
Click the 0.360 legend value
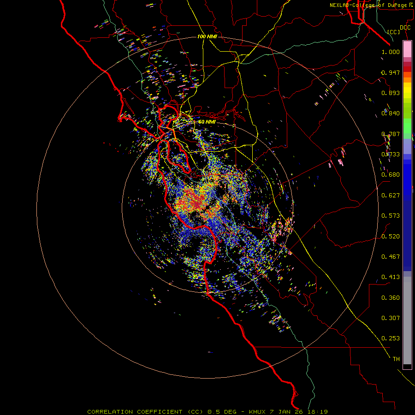391,298
